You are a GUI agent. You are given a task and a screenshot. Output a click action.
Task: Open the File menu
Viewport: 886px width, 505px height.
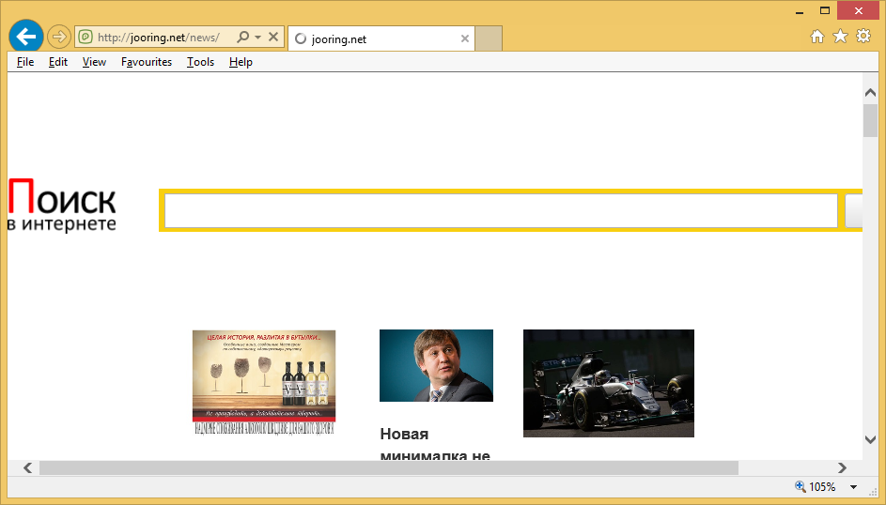(25, 62)
